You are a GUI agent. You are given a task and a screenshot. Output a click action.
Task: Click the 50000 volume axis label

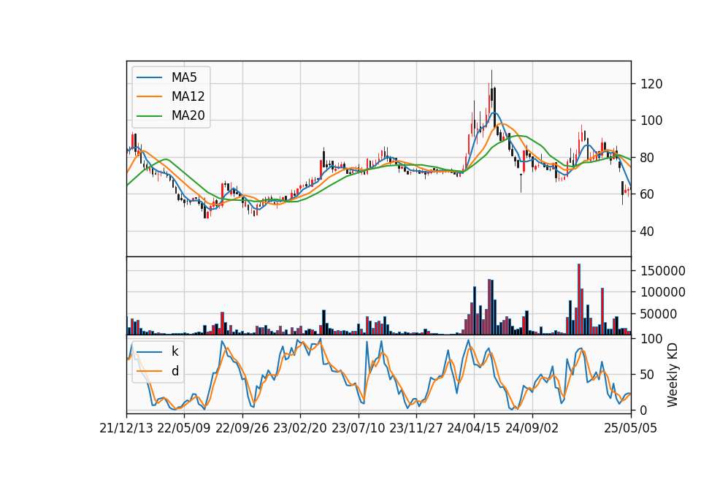point(659,314)
